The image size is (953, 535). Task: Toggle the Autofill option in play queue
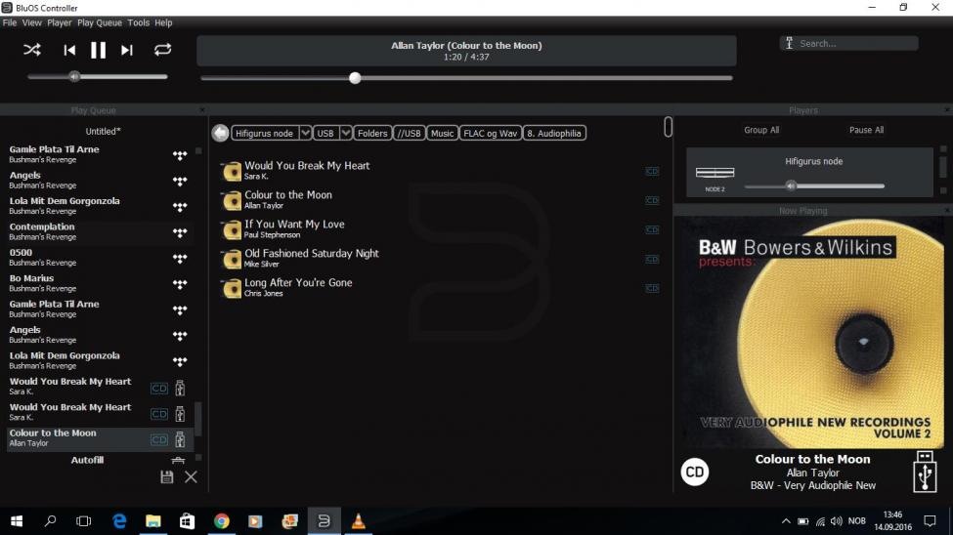click(x=87, y=460)
